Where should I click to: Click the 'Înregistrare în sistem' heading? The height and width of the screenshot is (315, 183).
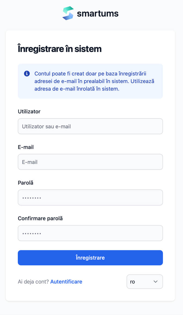(60, 49)
